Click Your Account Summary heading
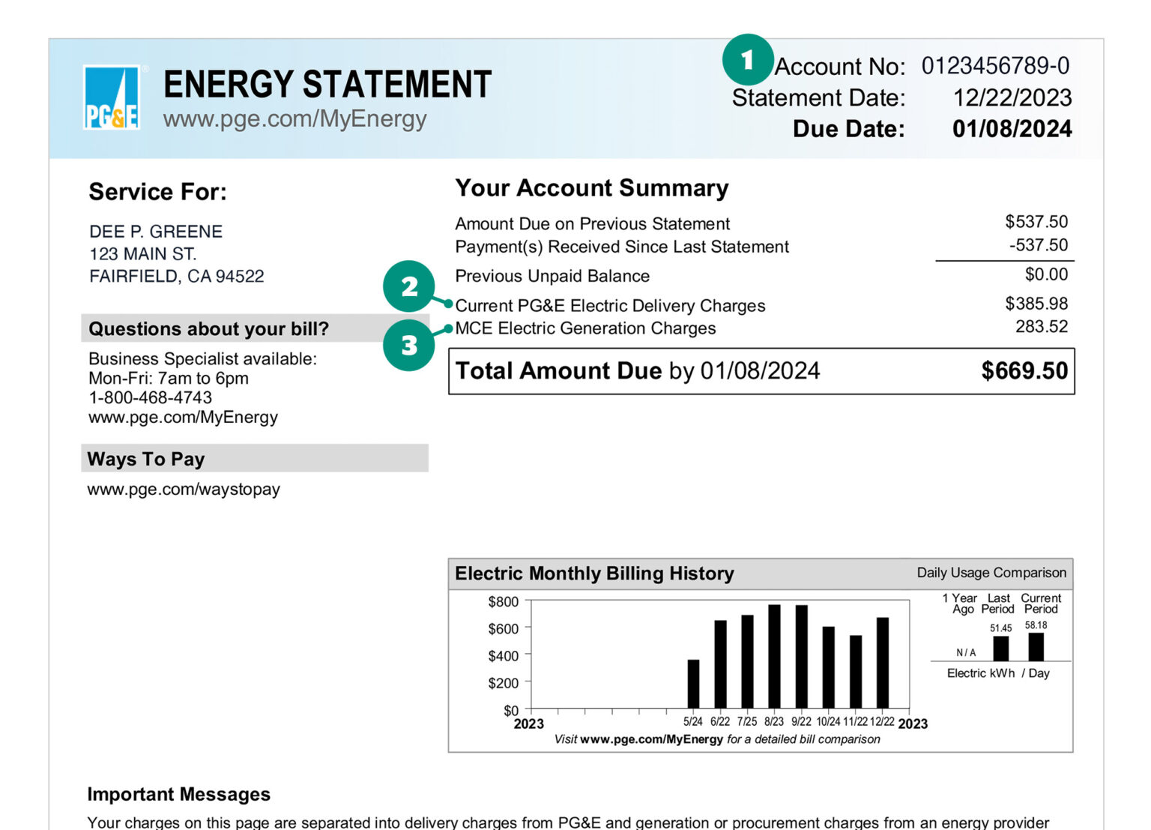The width and height of the screenshot is (1151, 830). [592, 188]
